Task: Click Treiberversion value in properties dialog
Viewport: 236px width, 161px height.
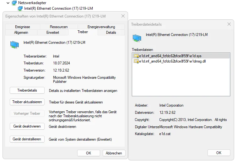Action: (61, 70)
